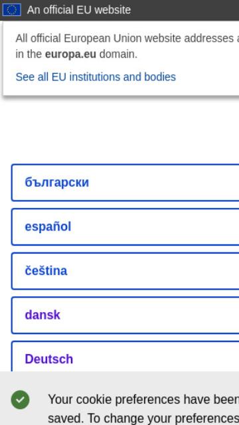
Task: Collapse the 'An official EU website' banner
Action: [x=79, y=10]
